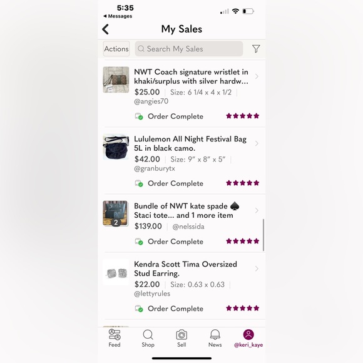
Task: Return to Messages via status bar link
Action: tap(118, 16)
